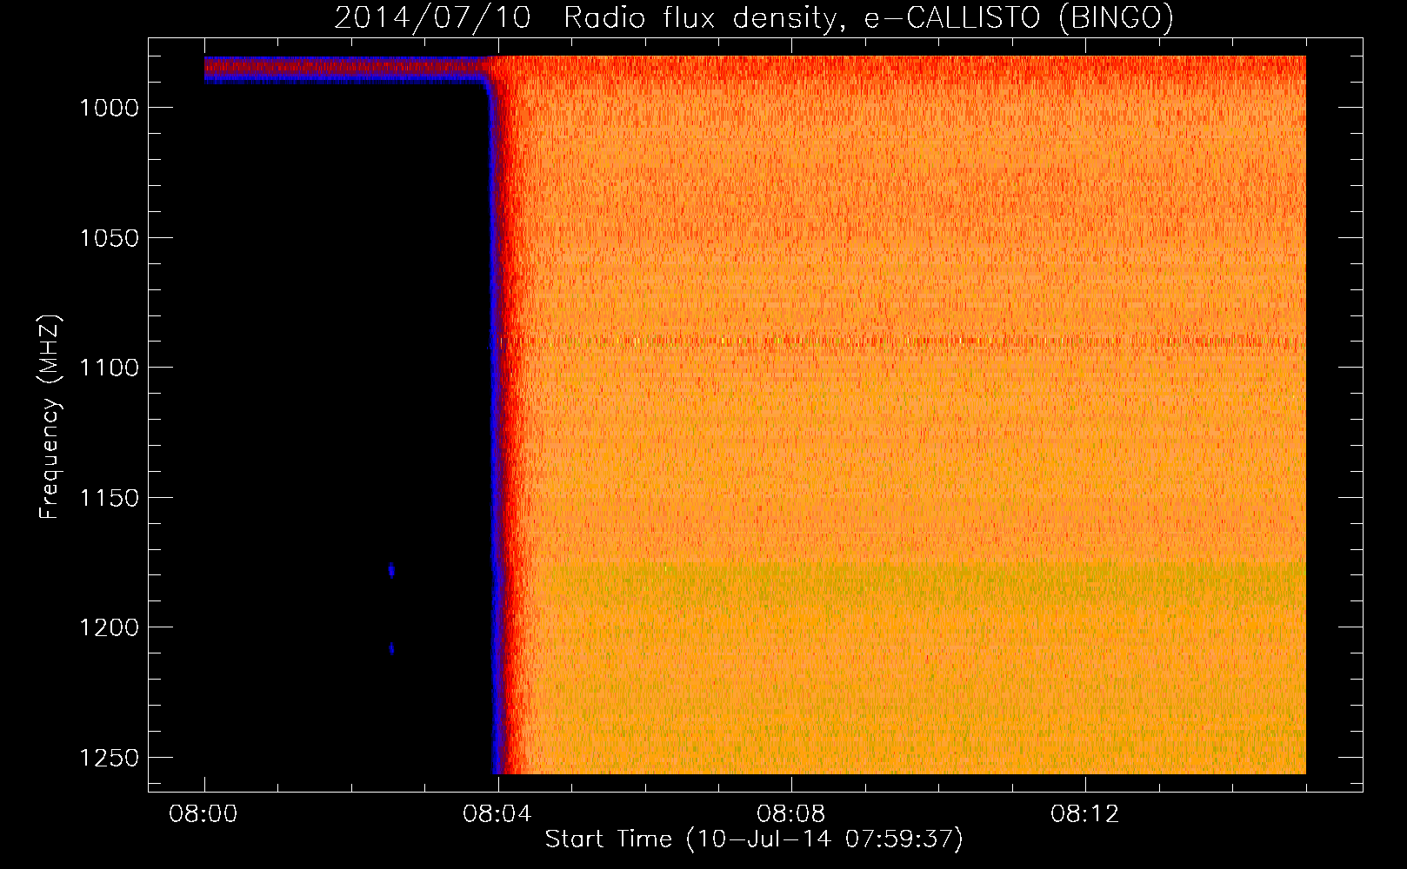
Task: Click the lower blue spot near 1210 MHz
Action: click(x=392, y=648)
